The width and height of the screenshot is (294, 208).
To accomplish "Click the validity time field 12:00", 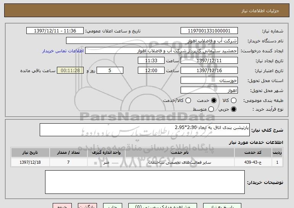I will coord(151,71).
